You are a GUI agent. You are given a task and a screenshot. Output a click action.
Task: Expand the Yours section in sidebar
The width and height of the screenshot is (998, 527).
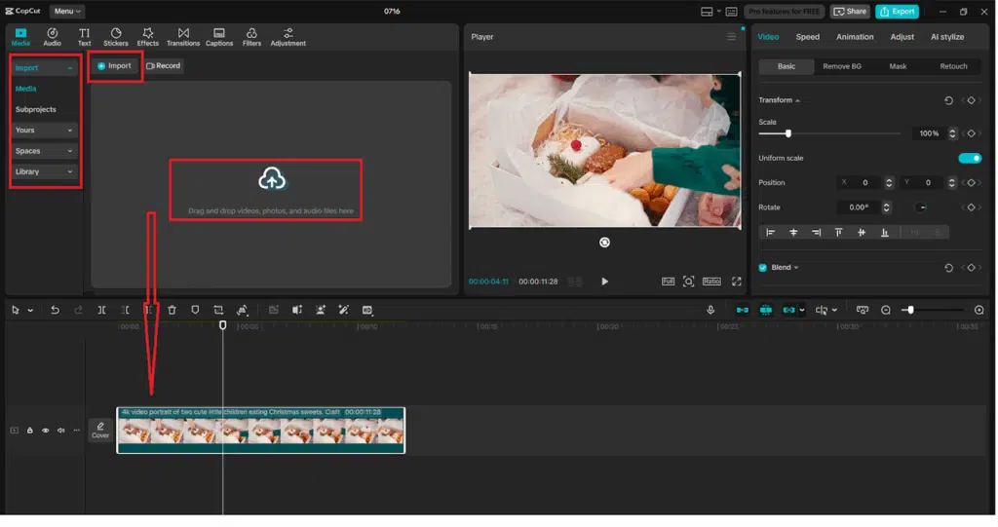click(44, 130)
